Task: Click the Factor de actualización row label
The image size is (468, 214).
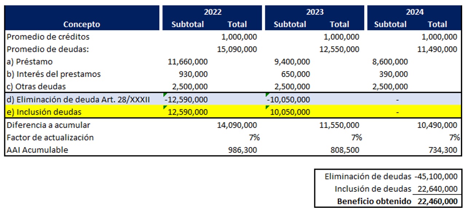Action: point(50,137)
